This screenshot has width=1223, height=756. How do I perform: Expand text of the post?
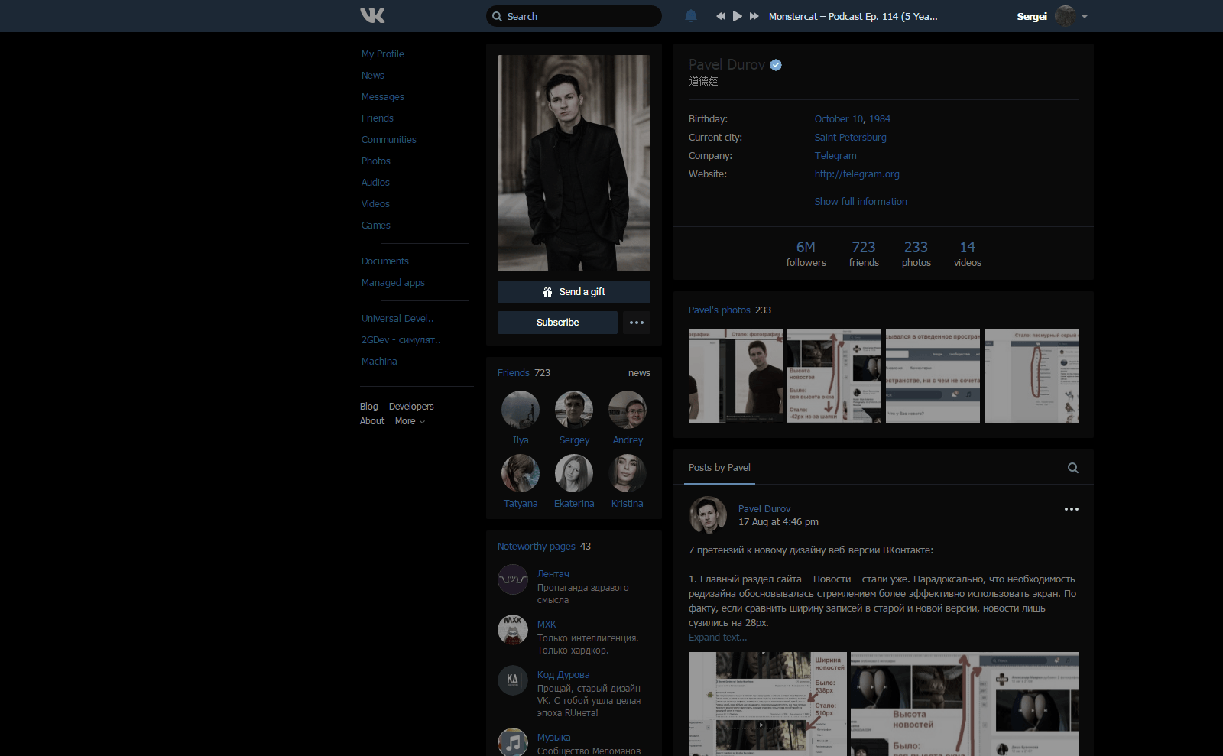718,638
